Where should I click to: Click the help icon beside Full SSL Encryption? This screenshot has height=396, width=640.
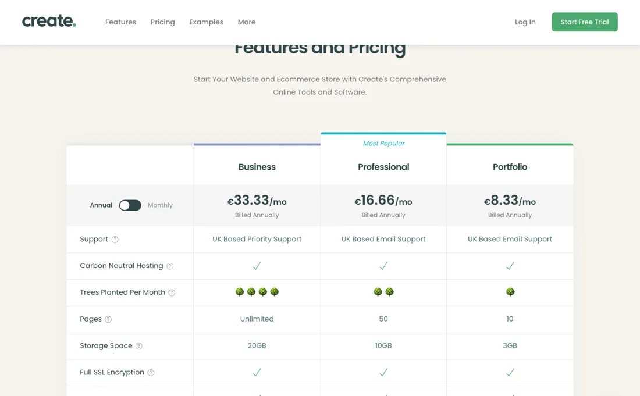coord(151,372)
